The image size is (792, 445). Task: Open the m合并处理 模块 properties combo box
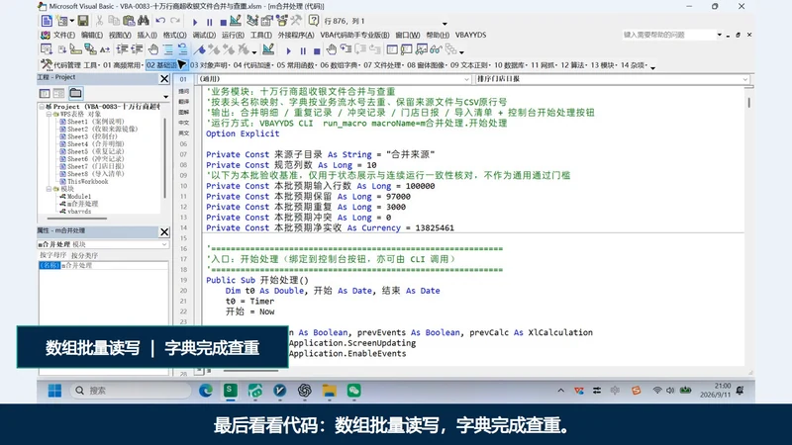click(103, 244)
